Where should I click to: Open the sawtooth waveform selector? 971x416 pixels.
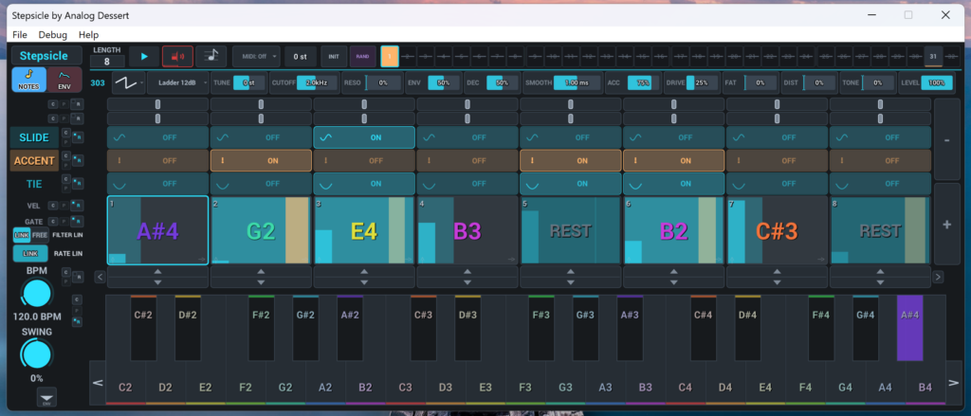tap(128, 82)
